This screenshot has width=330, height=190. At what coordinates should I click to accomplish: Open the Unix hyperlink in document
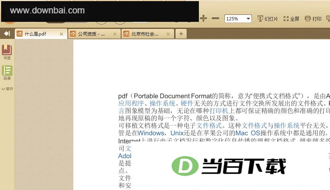177,133
